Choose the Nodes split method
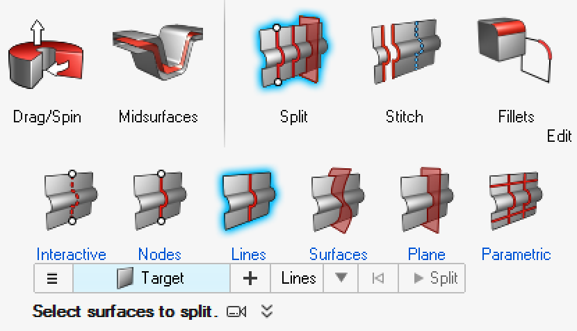The height and width of the screenshot is (331, 577). pyautogui.click(x=160, y=201)
